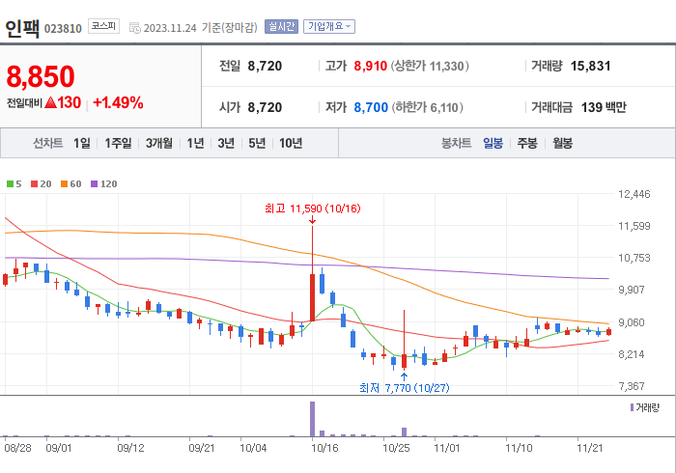Click the 11/21 date label on the axis

[x=590, y=448]
